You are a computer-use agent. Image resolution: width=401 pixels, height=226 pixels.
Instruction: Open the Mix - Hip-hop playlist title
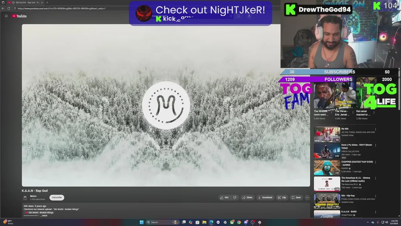click(x=348, y=196)
